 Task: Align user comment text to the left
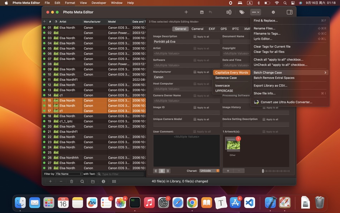[156, 171]
